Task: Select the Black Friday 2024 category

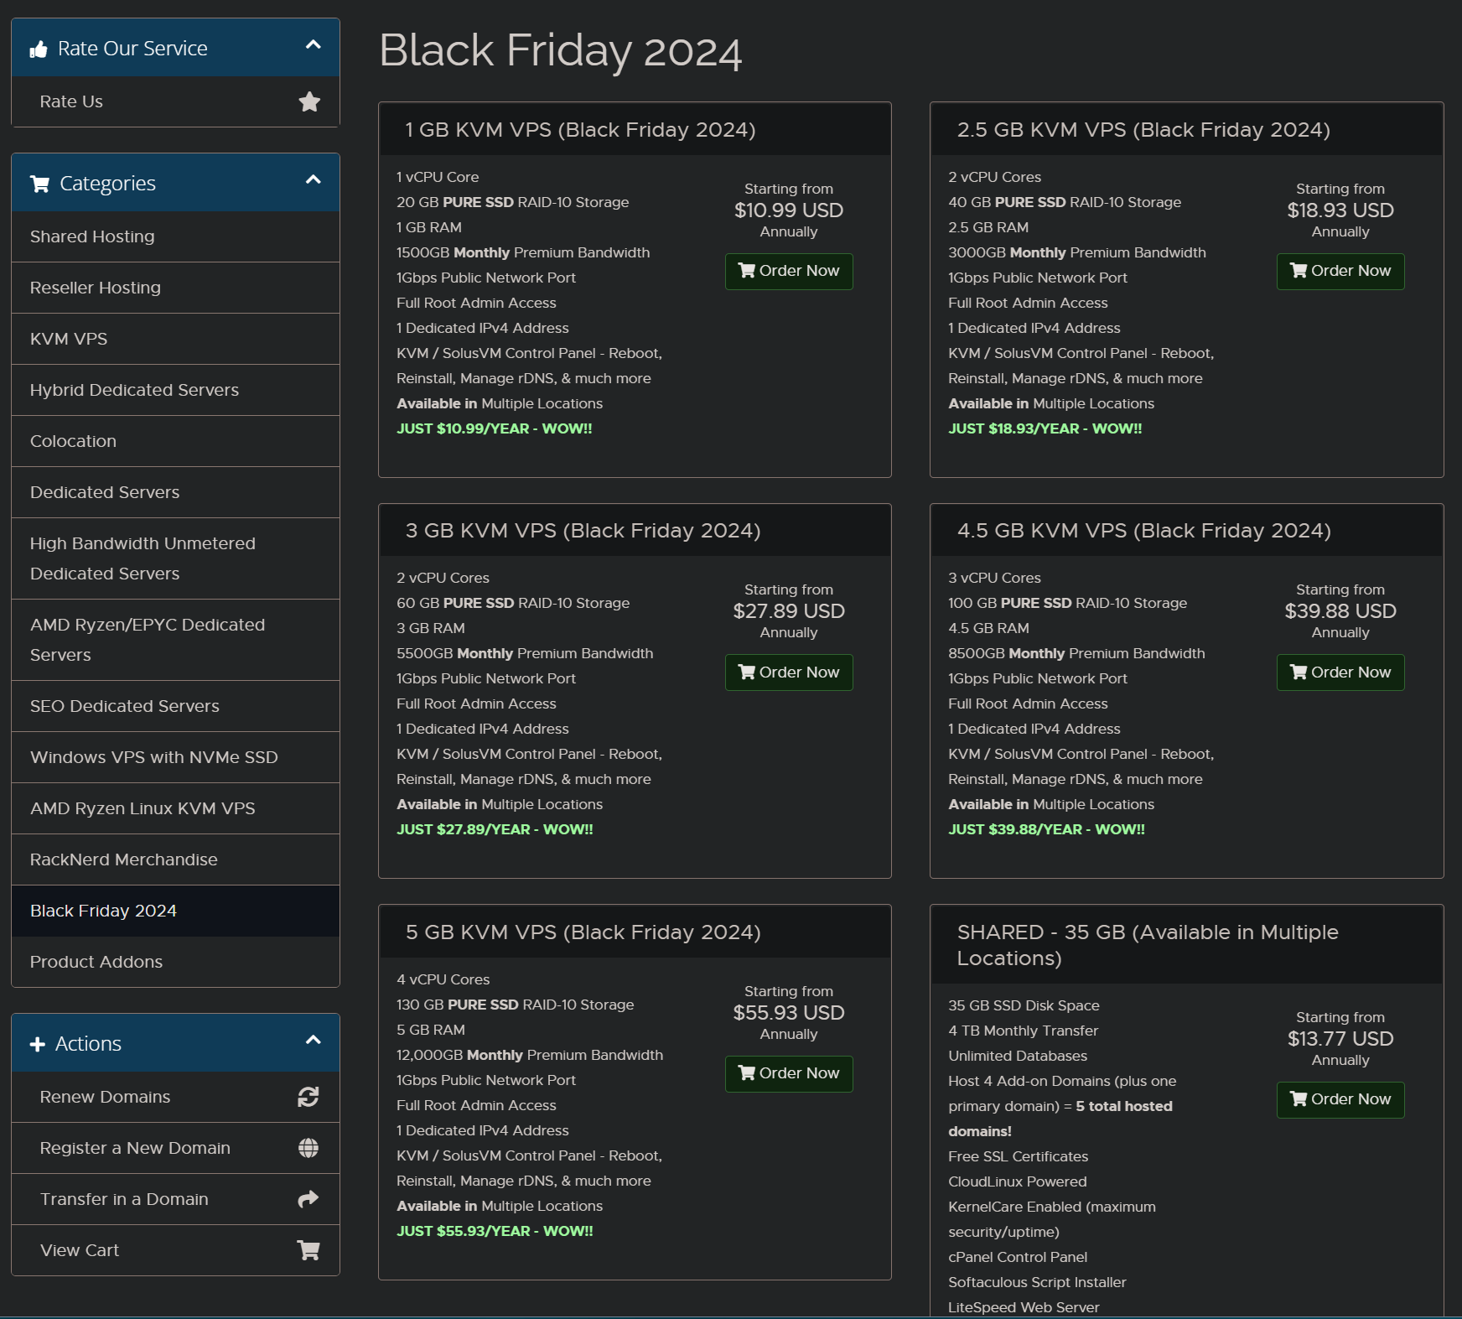Action: [103, 911]
